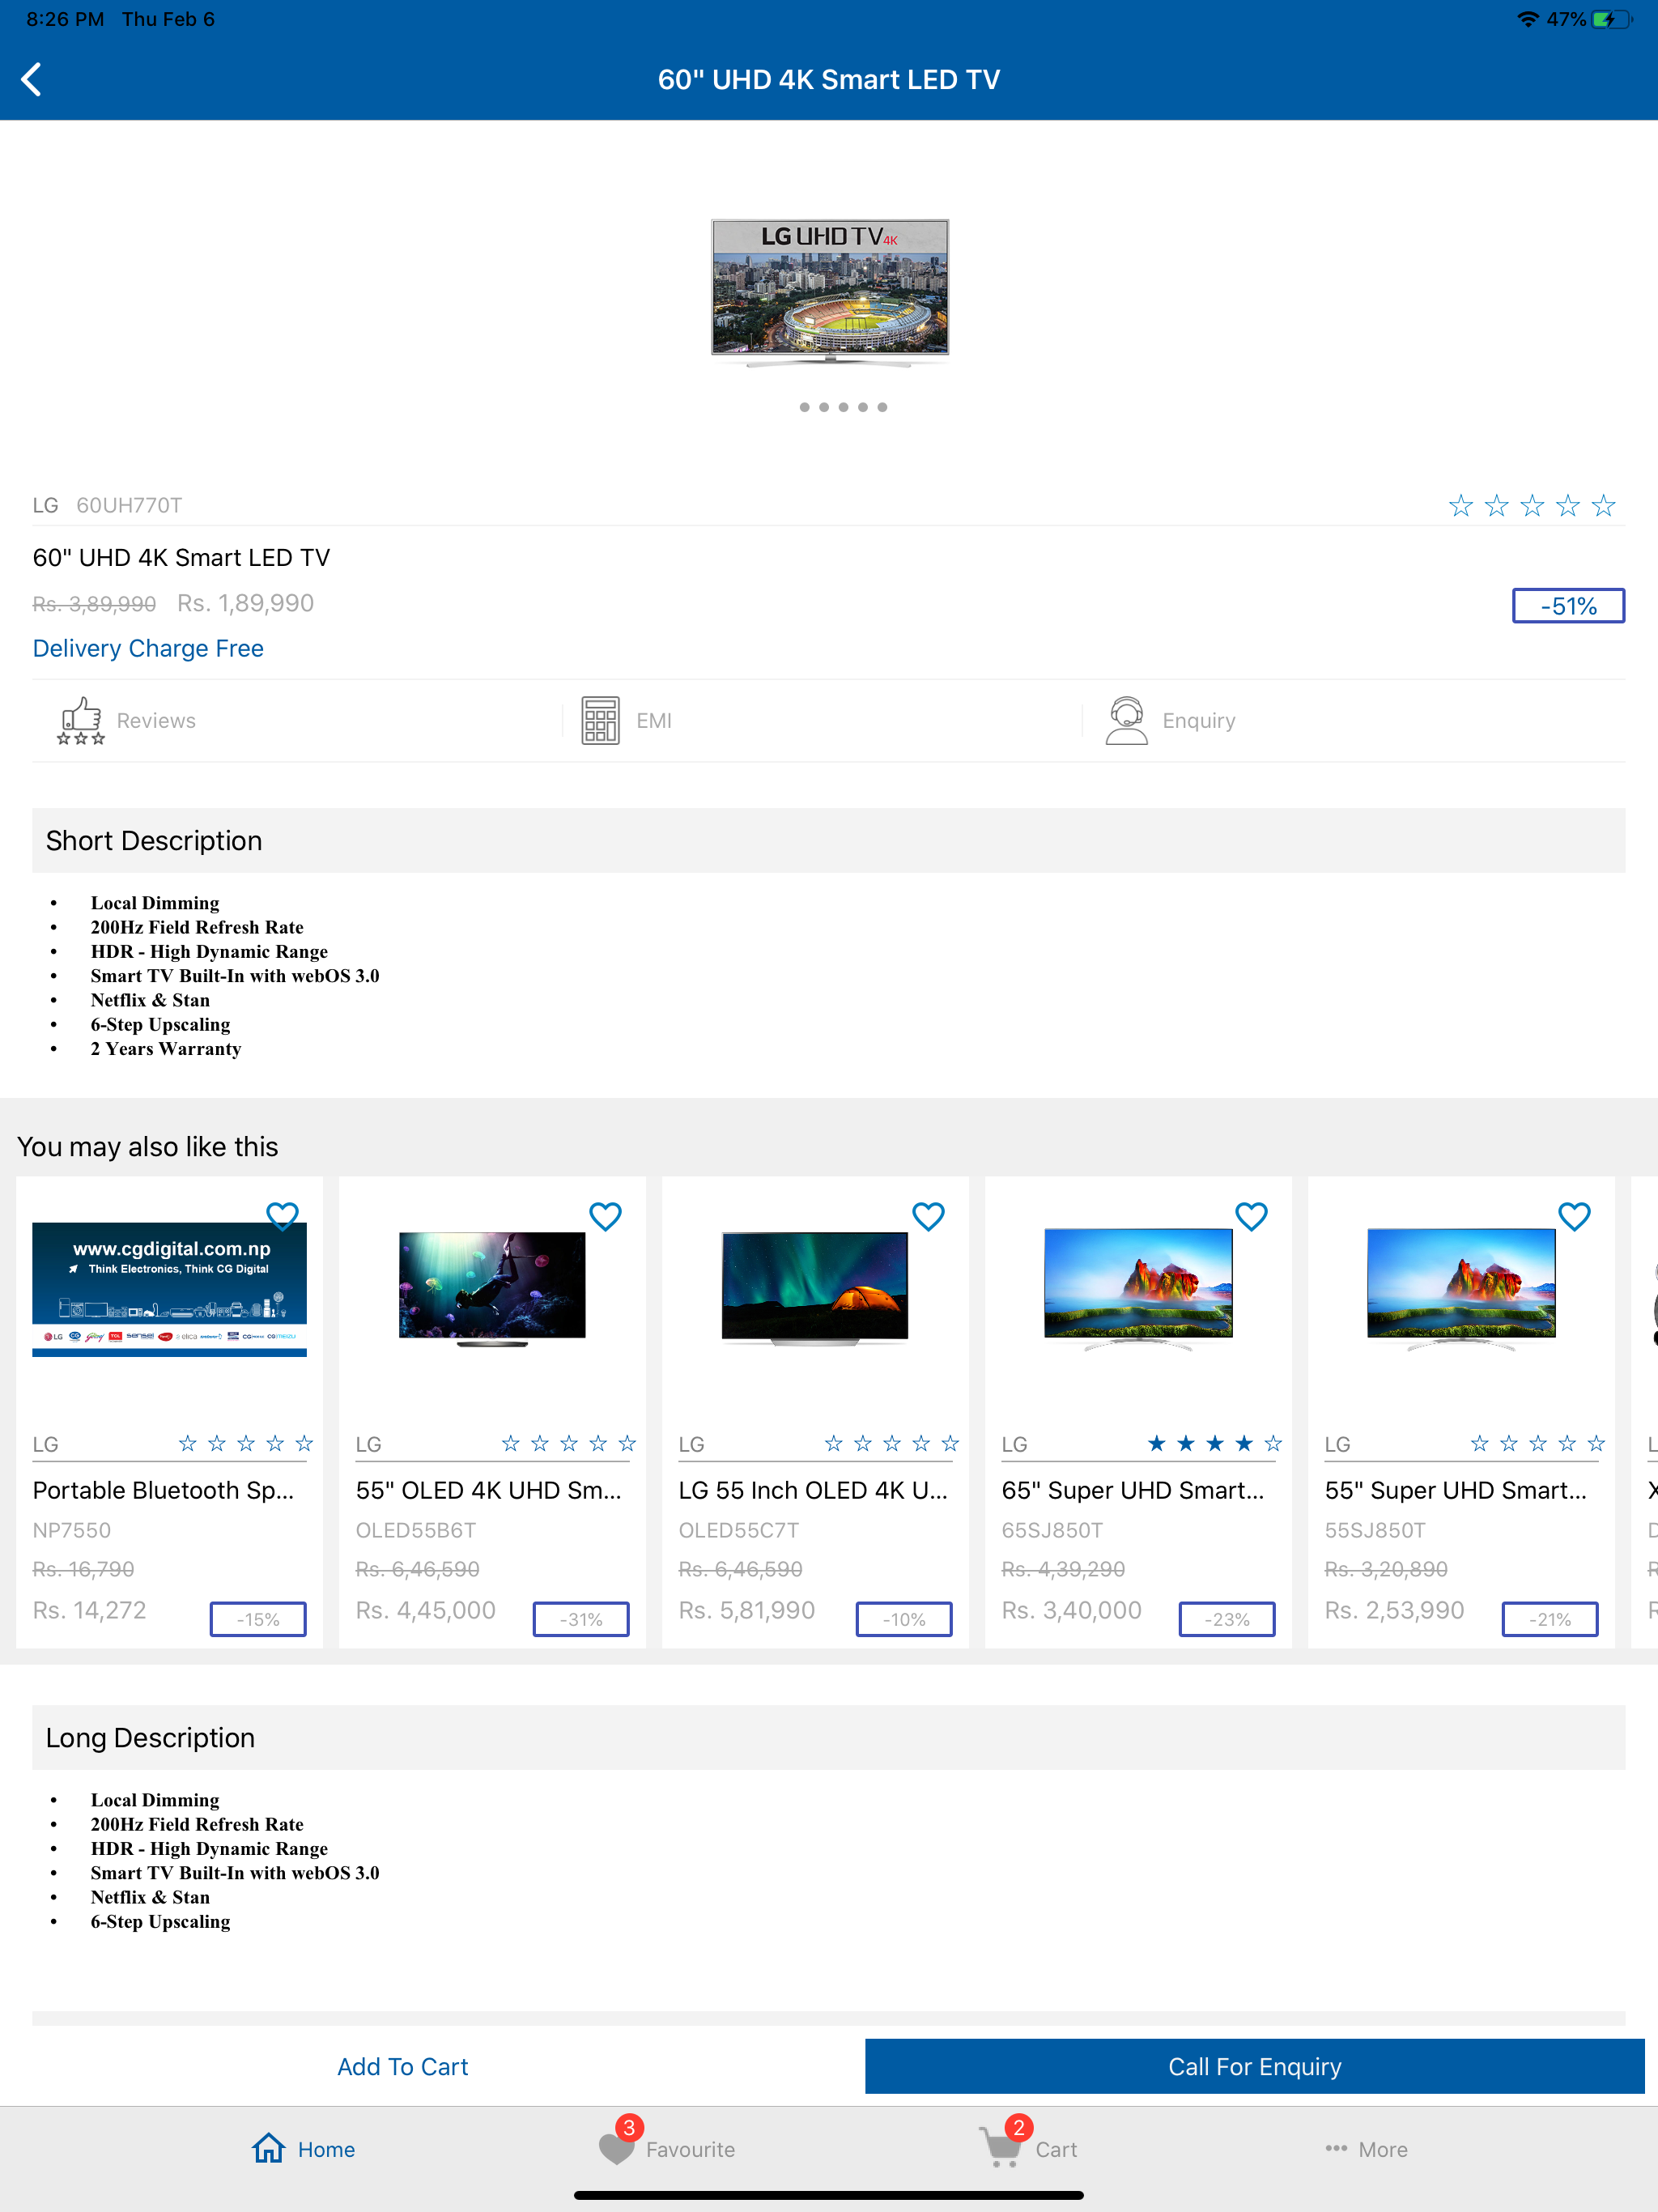1658x2212 pixels.
Task: Favourite the Portable Bluetooth Speaker item
Action: [283, 1216]
